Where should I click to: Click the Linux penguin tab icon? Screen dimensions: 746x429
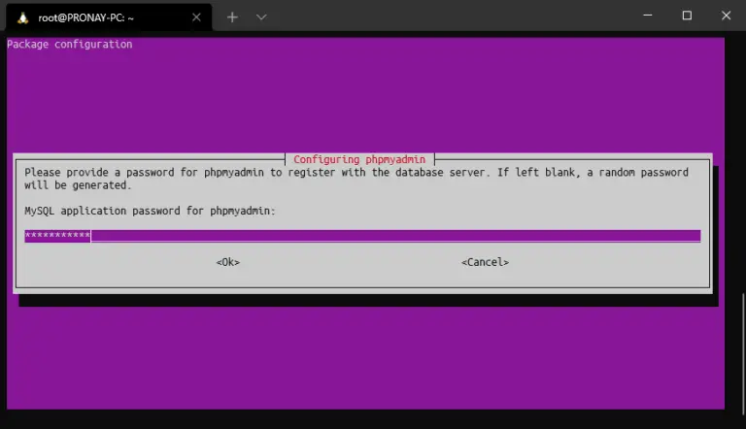22,18
